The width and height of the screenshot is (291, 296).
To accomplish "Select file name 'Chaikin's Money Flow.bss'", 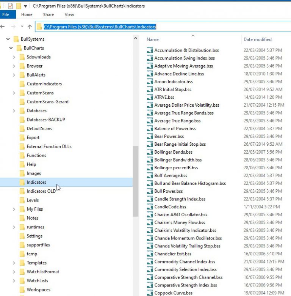I will [180, 222].
